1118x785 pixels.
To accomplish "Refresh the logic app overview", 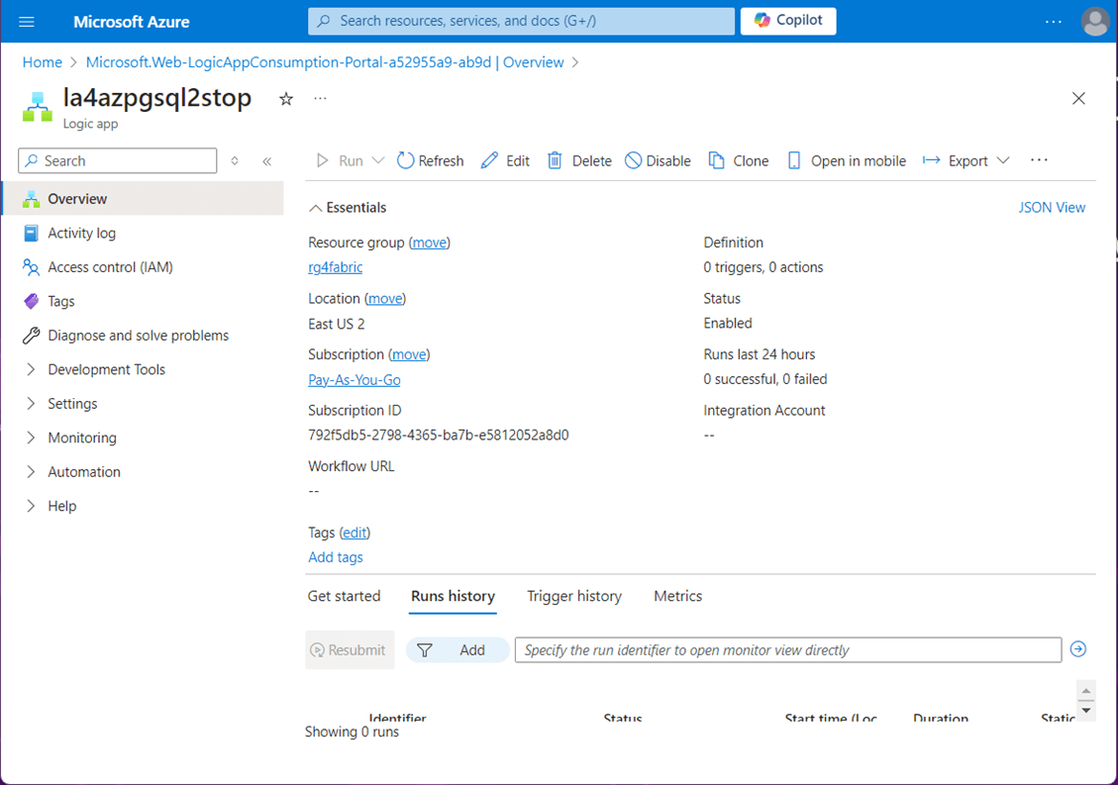I will pos(430,160).
